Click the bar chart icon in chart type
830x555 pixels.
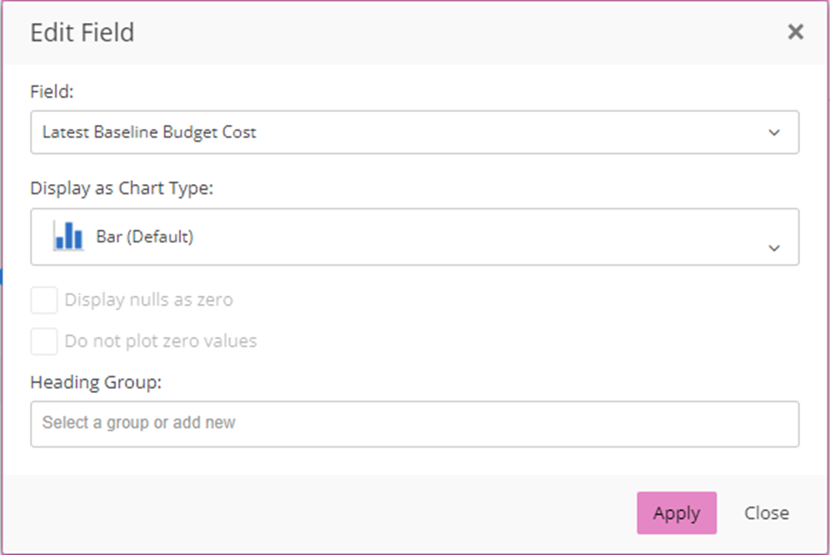click(68, 236)
